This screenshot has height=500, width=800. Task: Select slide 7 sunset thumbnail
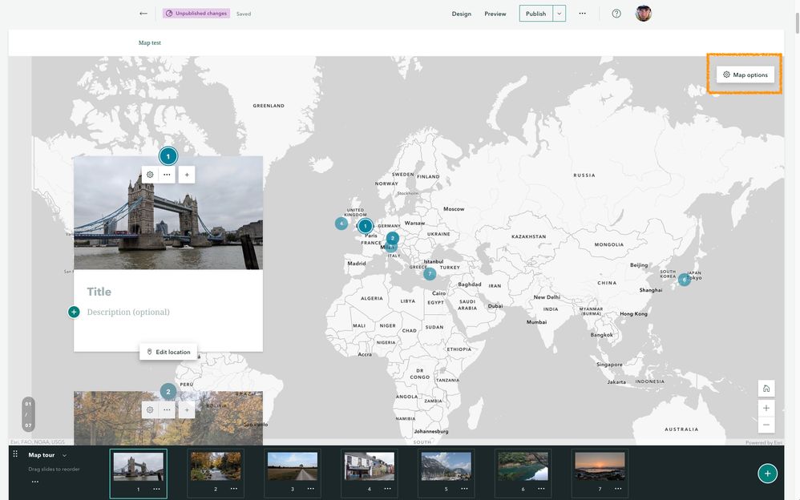[x=600, y=466]
